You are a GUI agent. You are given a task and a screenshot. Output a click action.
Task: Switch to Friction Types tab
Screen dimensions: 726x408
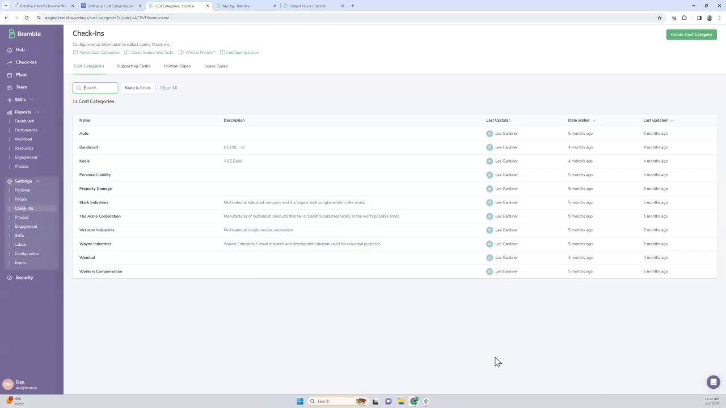(177, 66)
